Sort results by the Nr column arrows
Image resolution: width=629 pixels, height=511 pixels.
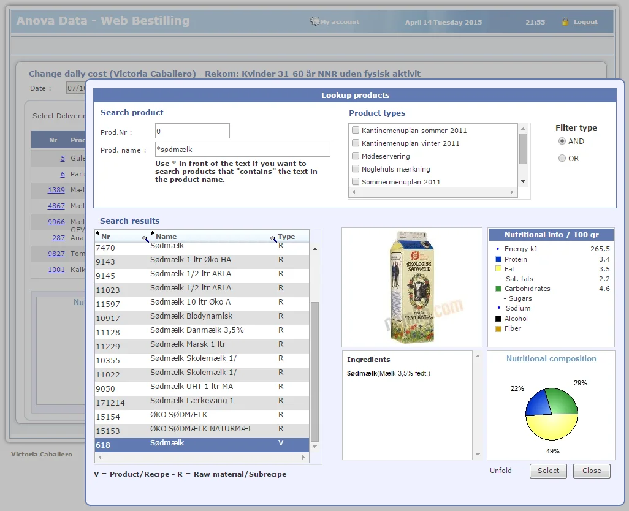(x=98, y=234)
